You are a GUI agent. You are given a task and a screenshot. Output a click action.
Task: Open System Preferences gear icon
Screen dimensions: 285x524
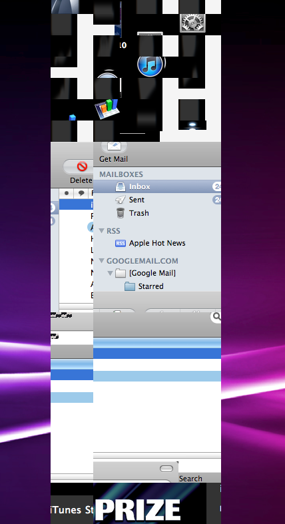coord(192,22)
